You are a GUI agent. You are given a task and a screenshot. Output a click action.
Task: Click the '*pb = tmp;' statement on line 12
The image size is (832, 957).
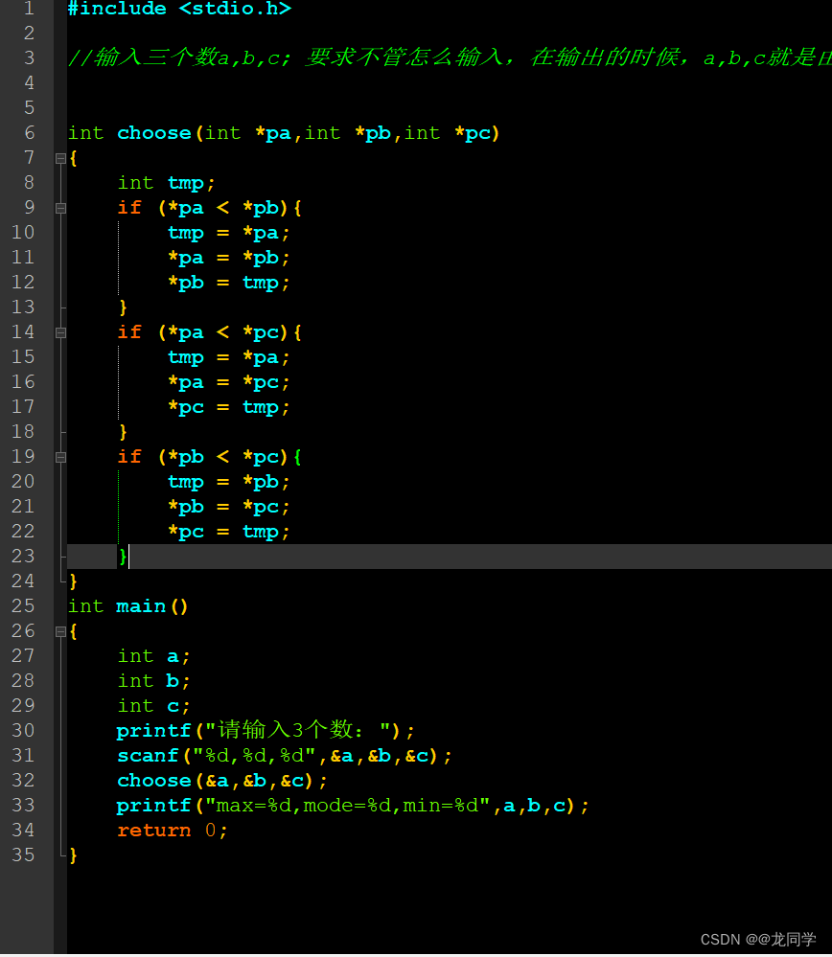[x=228, y=284]
